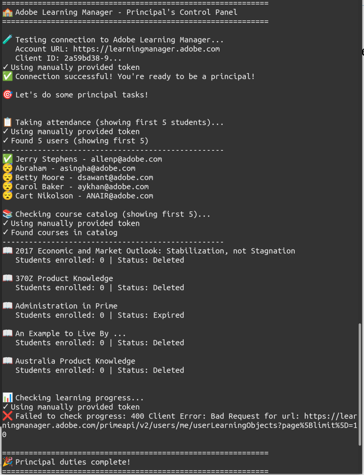364x475 pixels.
Task: Click the books icon beside Checking course catalog
Action: pos(8,214)
